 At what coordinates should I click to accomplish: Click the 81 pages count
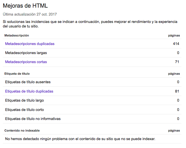pos(177,91)
